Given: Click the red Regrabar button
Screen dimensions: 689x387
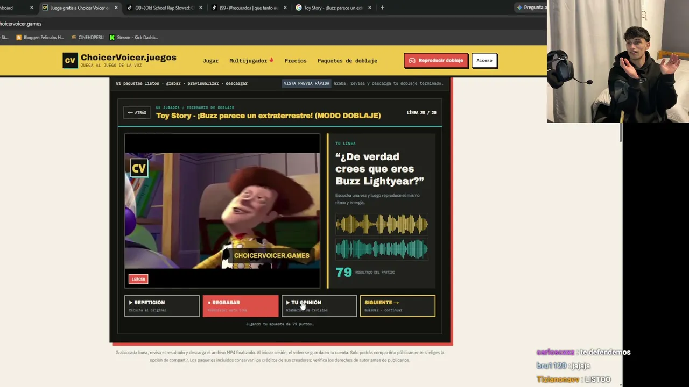Looking at the screenshot, I should click(241, 306).
